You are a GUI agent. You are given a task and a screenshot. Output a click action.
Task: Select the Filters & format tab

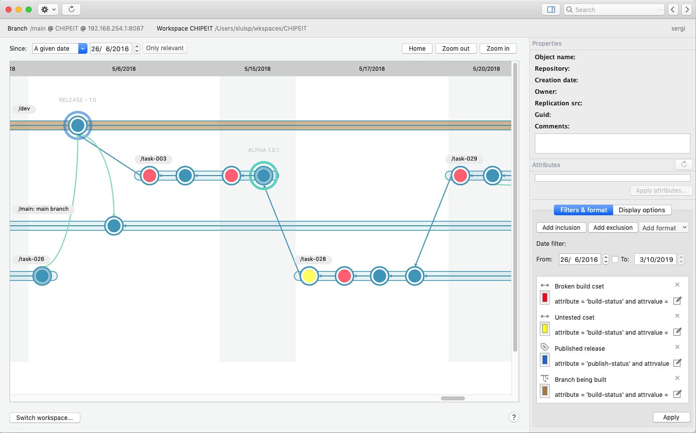[x=583, y=210]
